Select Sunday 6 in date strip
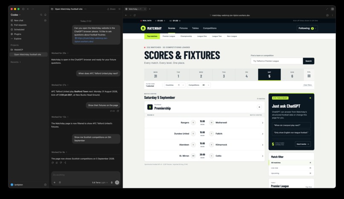Image resolution: width=344 pixels, height=199 pixels. [x=292, y=75]
